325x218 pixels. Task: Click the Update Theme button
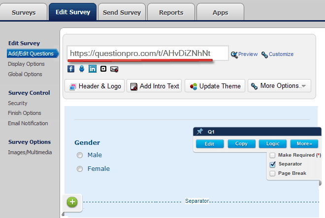click(215, 86)
